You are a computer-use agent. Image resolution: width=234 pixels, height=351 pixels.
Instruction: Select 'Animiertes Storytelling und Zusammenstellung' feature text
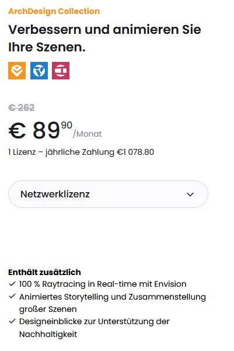coord(113,297)
